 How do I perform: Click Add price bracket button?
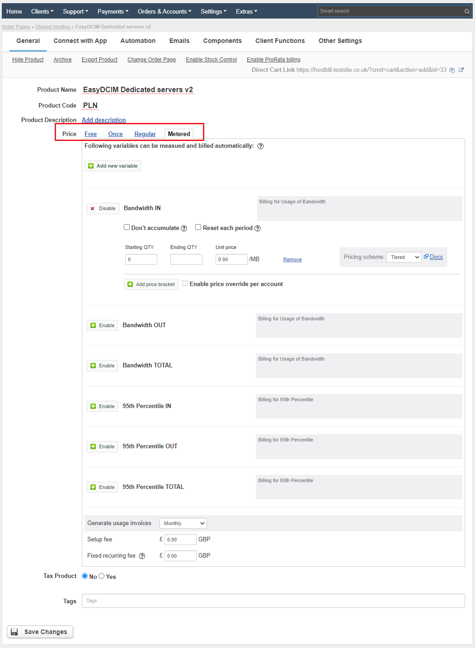(151, 284)
